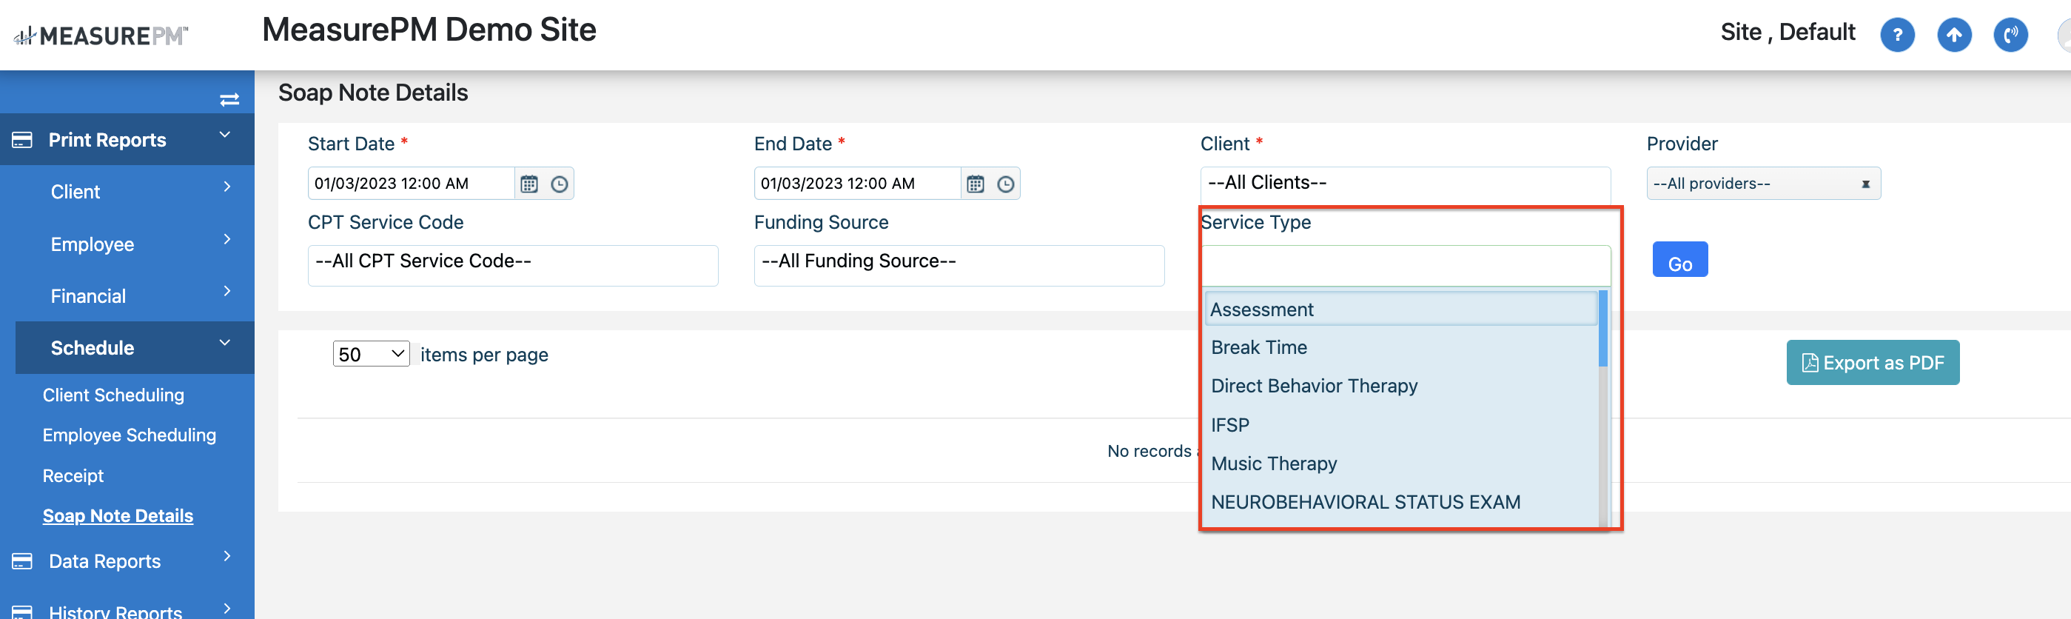The height and width of the screenshot is (619, 2071).
Task: Click the Print Reports card icon
Action: coord(23,138)
